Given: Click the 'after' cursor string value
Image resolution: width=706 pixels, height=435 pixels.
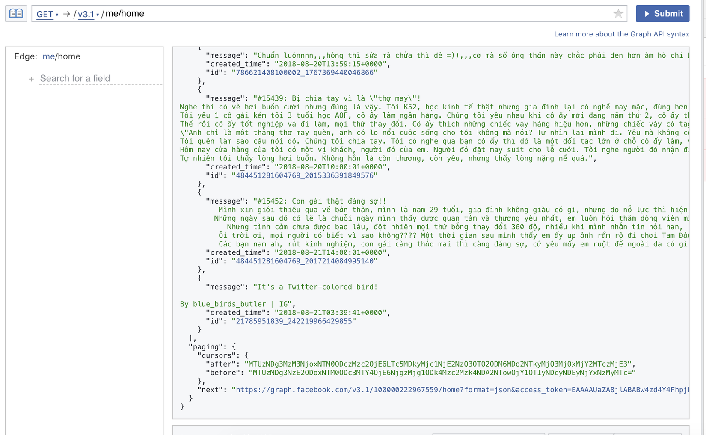Looking at the screenshot, I should tap(438, 364).
